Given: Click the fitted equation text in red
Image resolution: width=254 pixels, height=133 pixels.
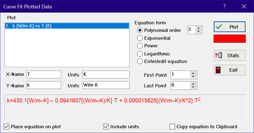Looking at the screenshot, I should [x=104, y=100].
